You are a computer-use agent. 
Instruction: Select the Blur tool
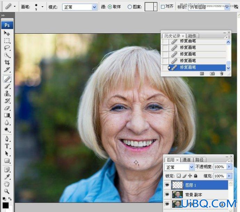point(7,122)
